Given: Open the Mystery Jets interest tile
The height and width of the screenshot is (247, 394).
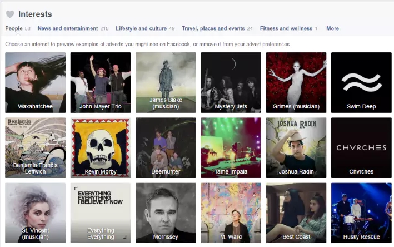Looking at the screenshot, I should click(231, 82).
